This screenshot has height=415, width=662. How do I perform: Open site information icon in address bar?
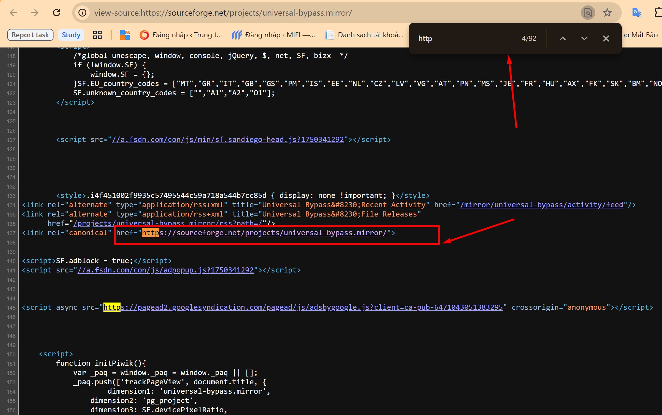coord(82,13)
